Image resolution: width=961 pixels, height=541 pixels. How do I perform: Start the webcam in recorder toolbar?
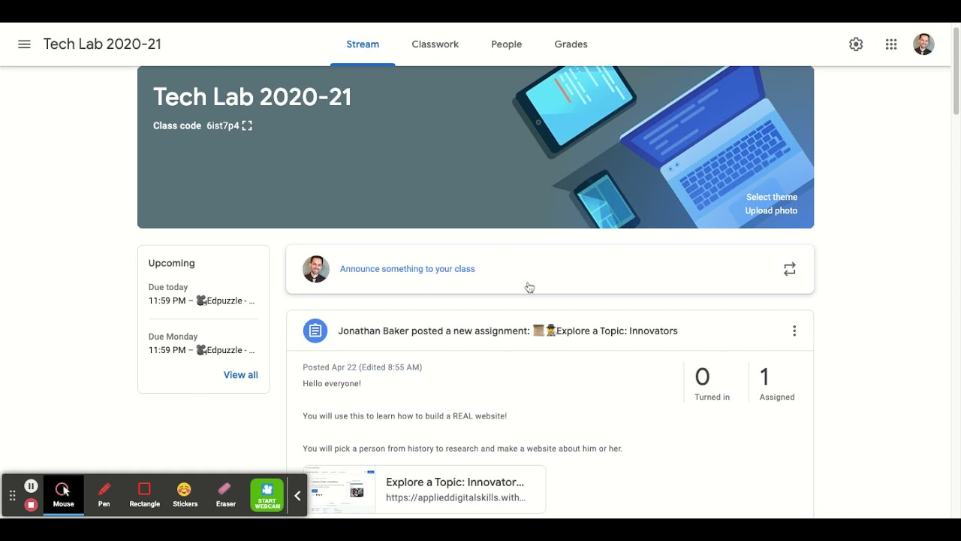267,496
